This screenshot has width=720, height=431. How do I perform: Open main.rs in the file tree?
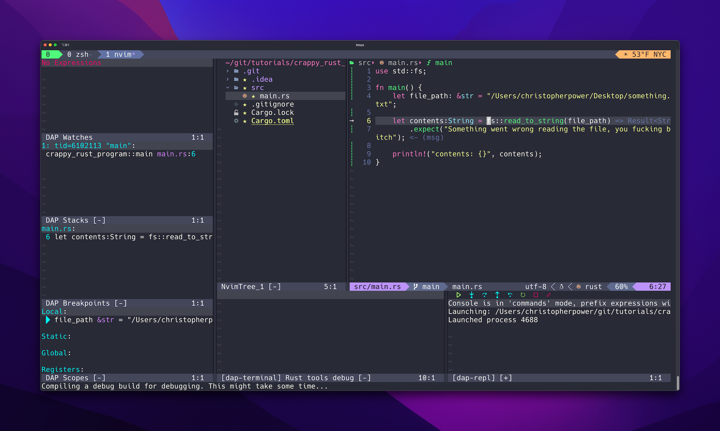274,96
